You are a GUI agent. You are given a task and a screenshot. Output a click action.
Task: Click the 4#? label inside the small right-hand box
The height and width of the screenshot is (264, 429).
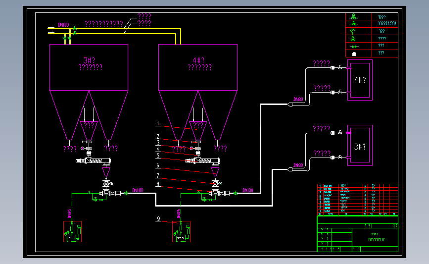[x=360, y=80]
